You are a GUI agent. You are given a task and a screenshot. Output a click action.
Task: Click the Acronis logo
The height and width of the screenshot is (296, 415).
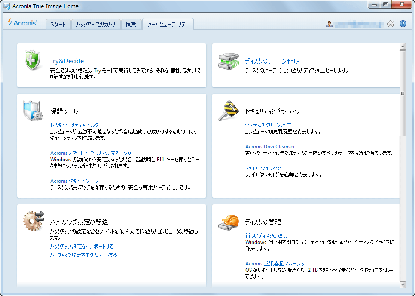tap(22, 22)
